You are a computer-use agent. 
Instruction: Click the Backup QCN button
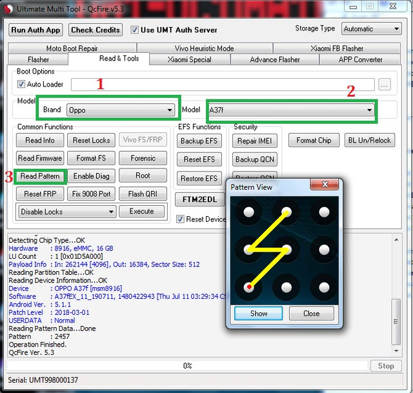[254, 159]
